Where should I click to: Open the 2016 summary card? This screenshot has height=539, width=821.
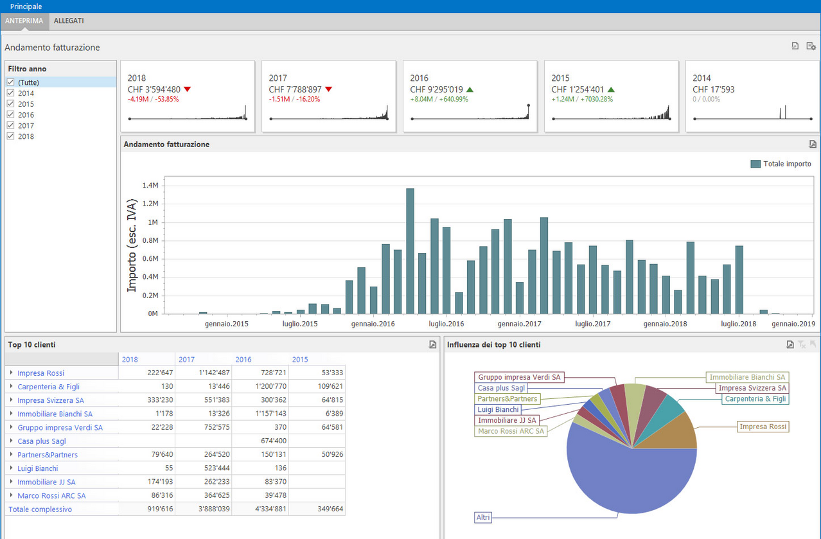470,96
